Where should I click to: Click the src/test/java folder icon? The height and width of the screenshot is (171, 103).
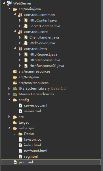point(15,77)
